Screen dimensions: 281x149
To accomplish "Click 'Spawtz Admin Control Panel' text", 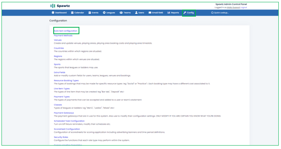I will point(231,4).
